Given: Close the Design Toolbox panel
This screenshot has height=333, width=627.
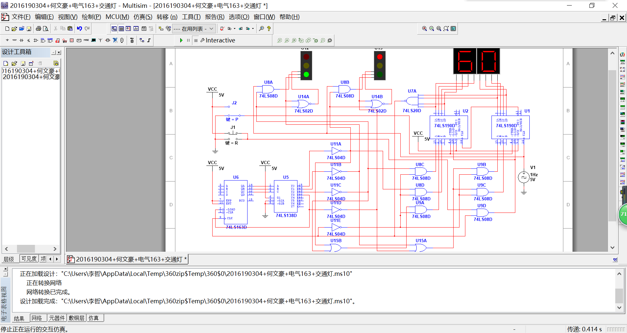Looking at the screenshot, I should click(59, 52).
